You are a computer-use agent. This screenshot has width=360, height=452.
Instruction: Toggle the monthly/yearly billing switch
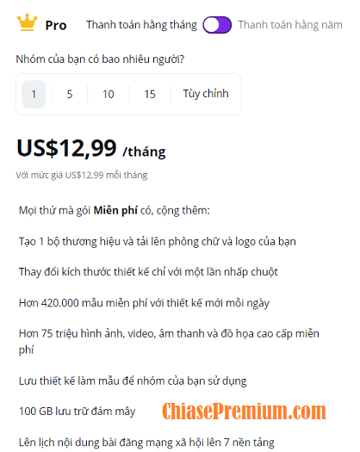tap(217, 25)
